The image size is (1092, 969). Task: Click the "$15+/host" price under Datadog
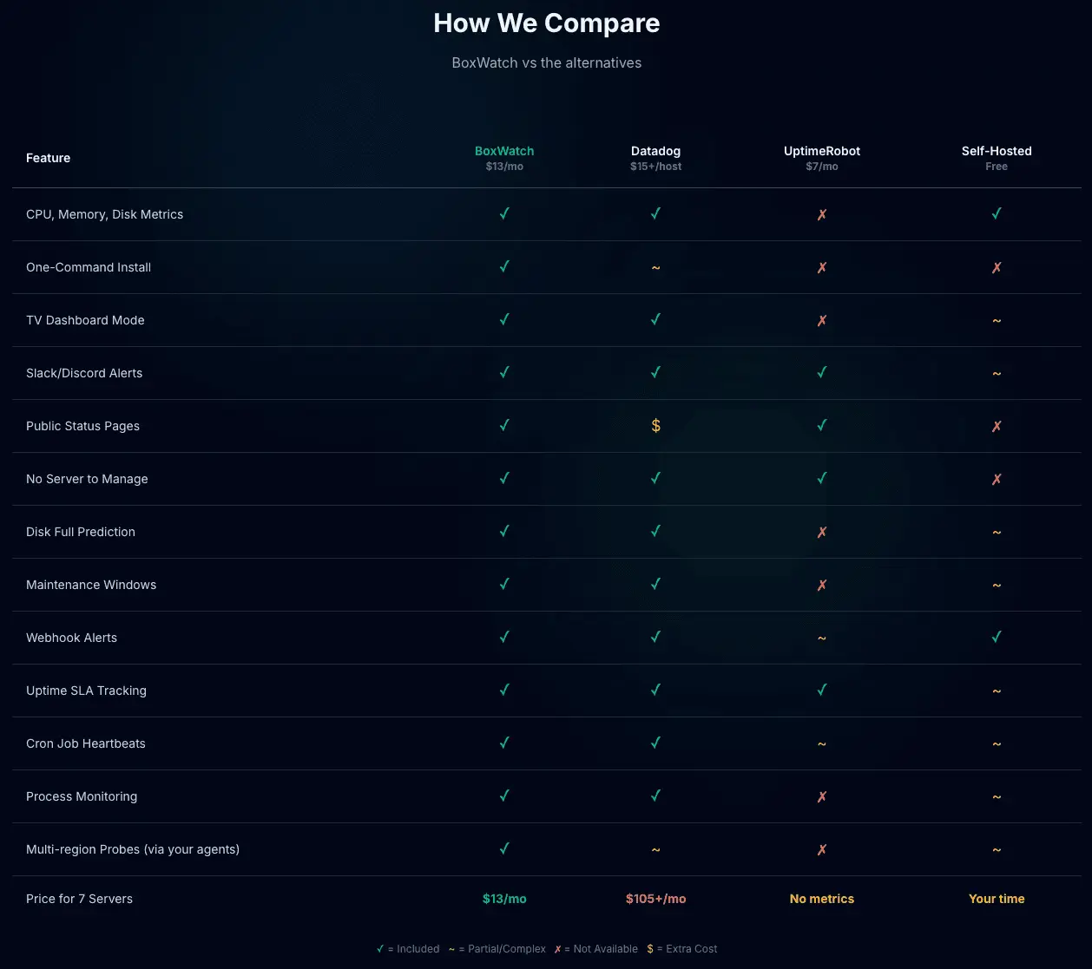655,167
